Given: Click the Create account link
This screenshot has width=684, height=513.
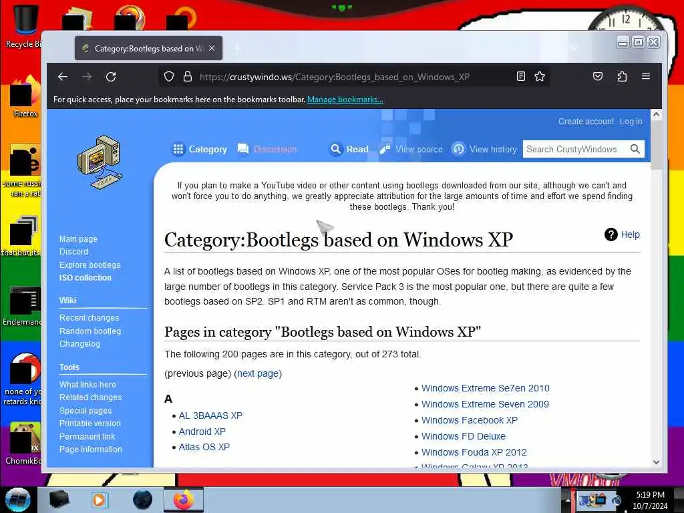Looking at the screenshot, I should click(x=586, y=122).
